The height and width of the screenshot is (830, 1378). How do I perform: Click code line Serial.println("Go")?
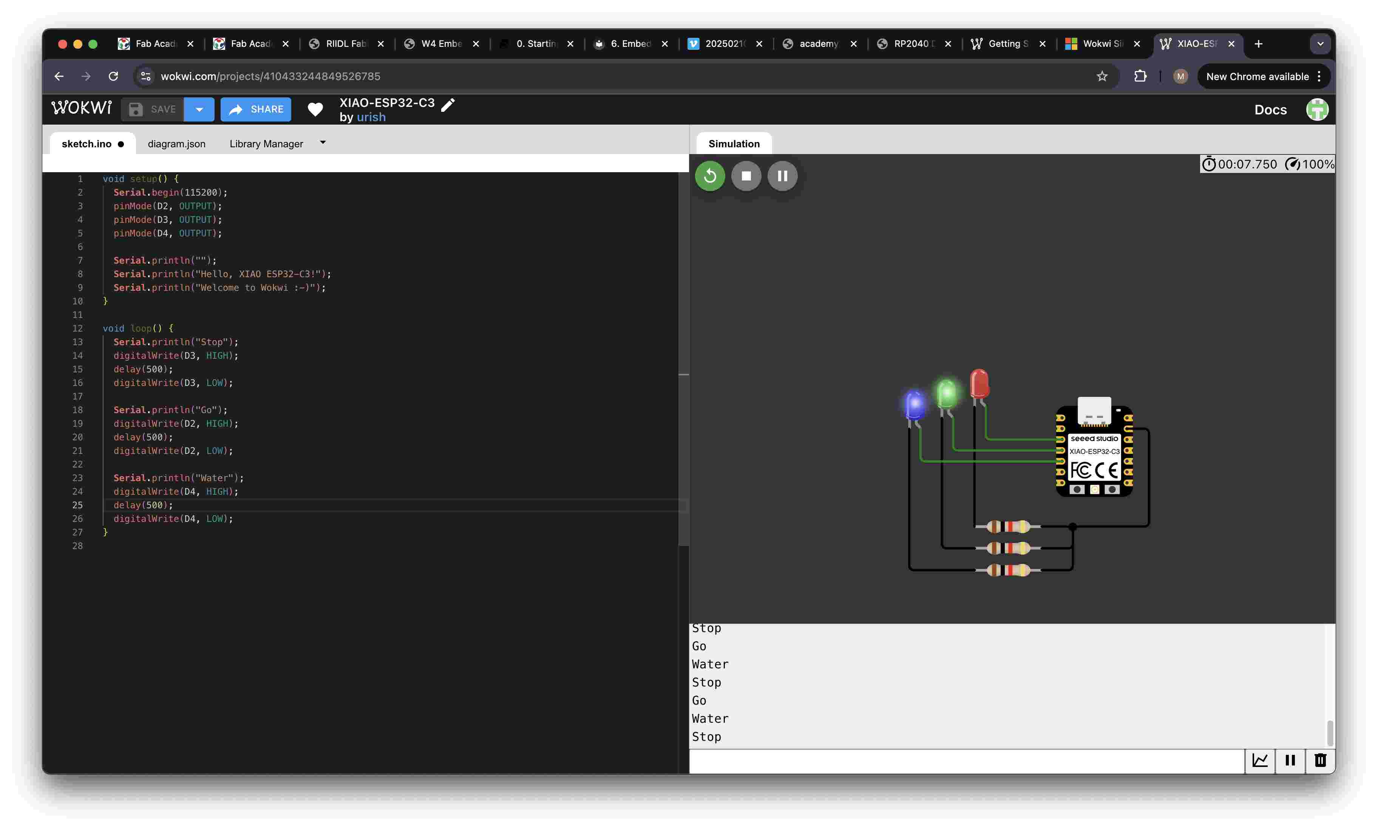[170, 410]
